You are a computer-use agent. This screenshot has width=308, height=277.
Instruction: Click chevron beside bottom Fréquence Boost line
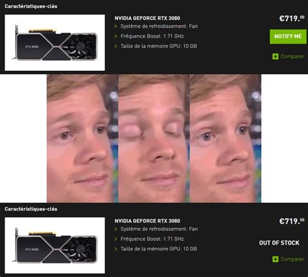tap(116, 239)
